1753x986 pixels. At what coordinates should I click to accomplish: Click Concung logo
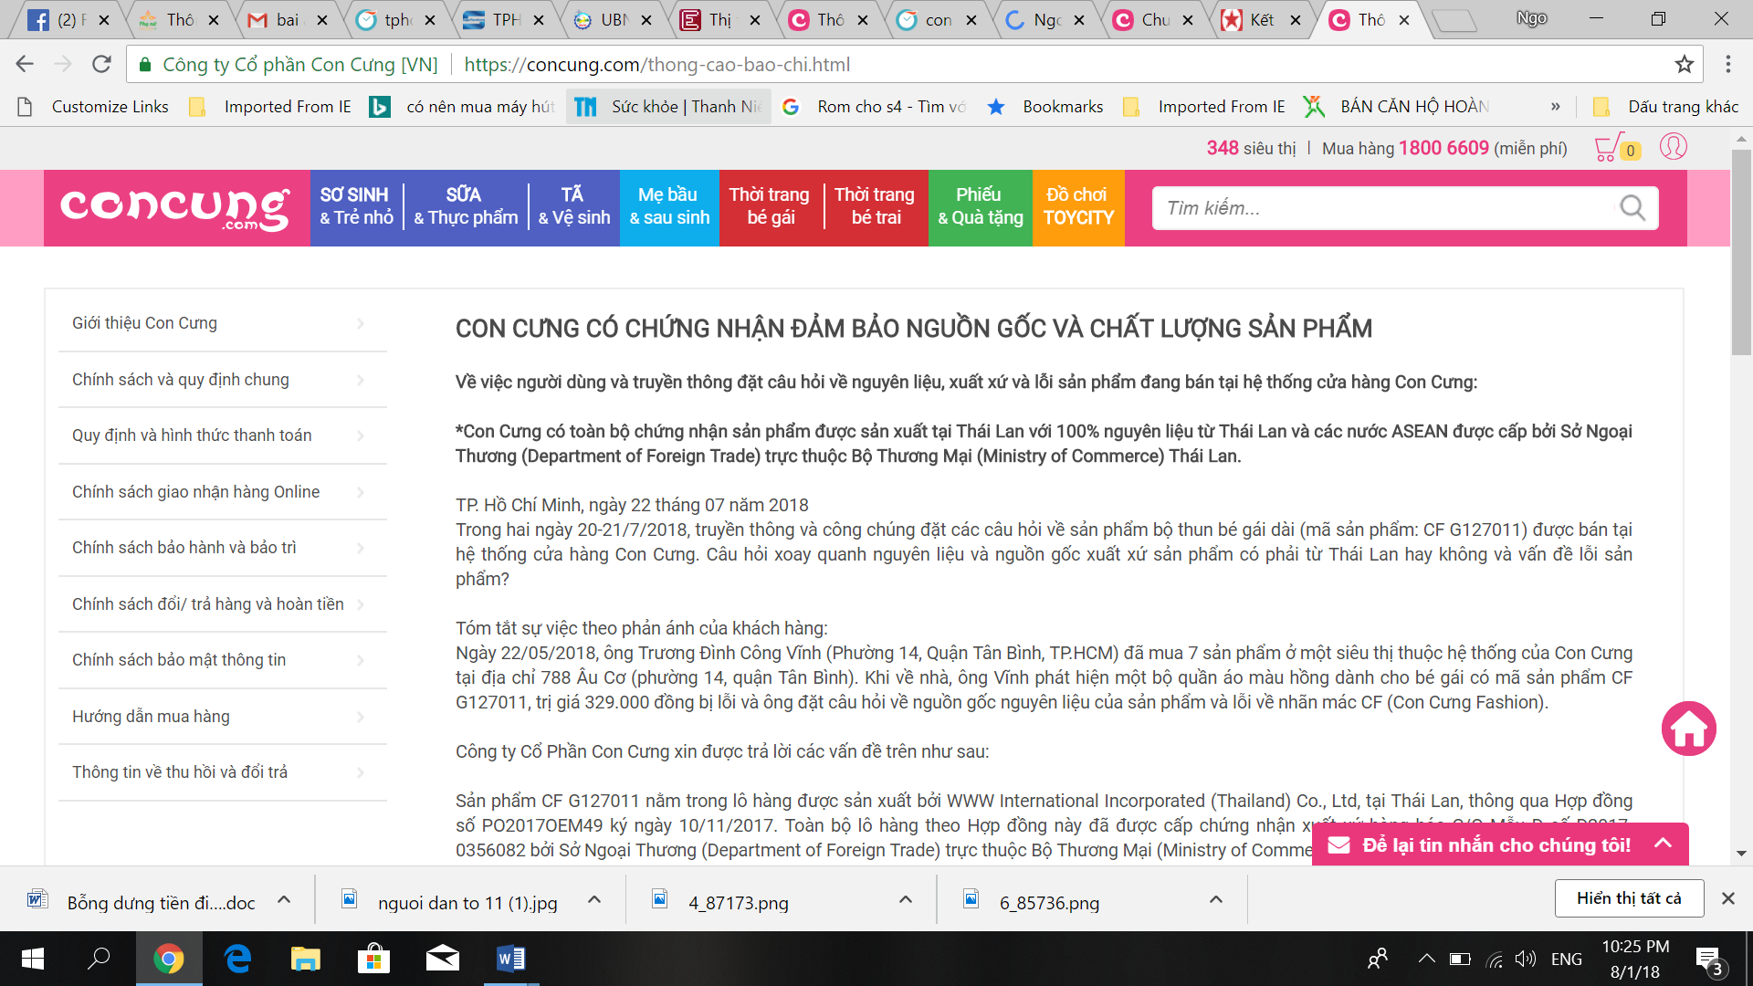[175, 208]
